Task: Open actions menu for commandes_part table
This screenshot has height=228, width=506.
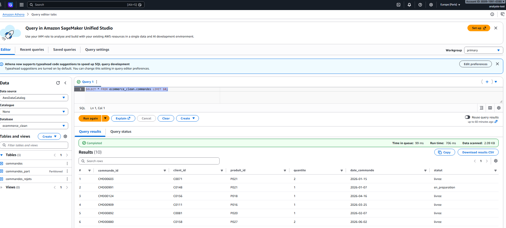Action: pos(67,171)
